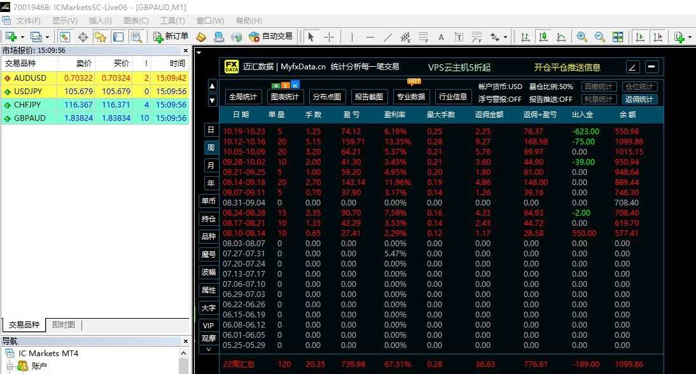Expand sidebar with bottom chevron below 观摩
Viewport: 696px width, 374px height.
(x=209, y=349)
